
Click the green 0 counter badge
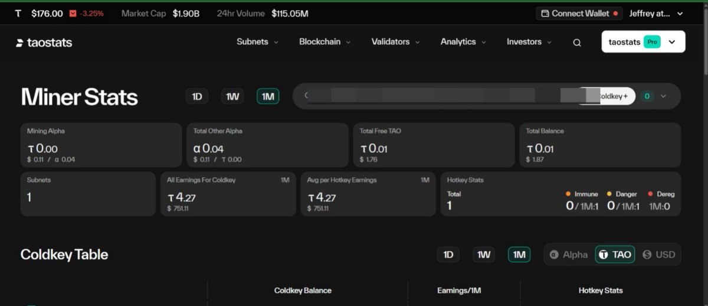[647, 96]
